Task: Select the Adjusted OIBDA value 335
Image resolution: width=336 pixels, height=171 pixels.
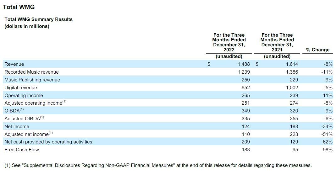Action: (245, 119)
